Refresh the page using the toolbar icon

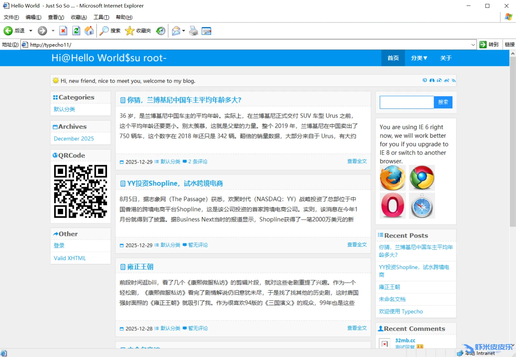76,31
